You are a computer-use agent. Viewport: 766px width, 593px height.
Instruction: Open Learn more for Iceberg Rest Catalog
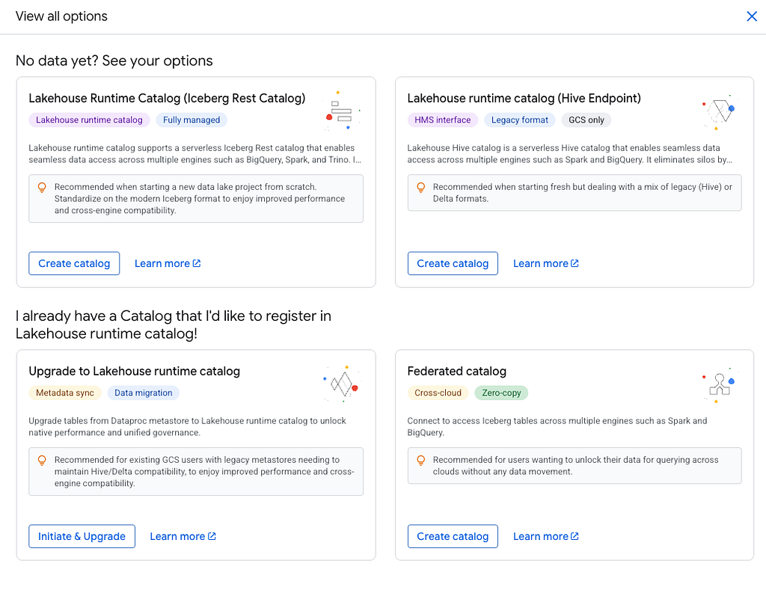pyautogui.click(x=168, y=263)
